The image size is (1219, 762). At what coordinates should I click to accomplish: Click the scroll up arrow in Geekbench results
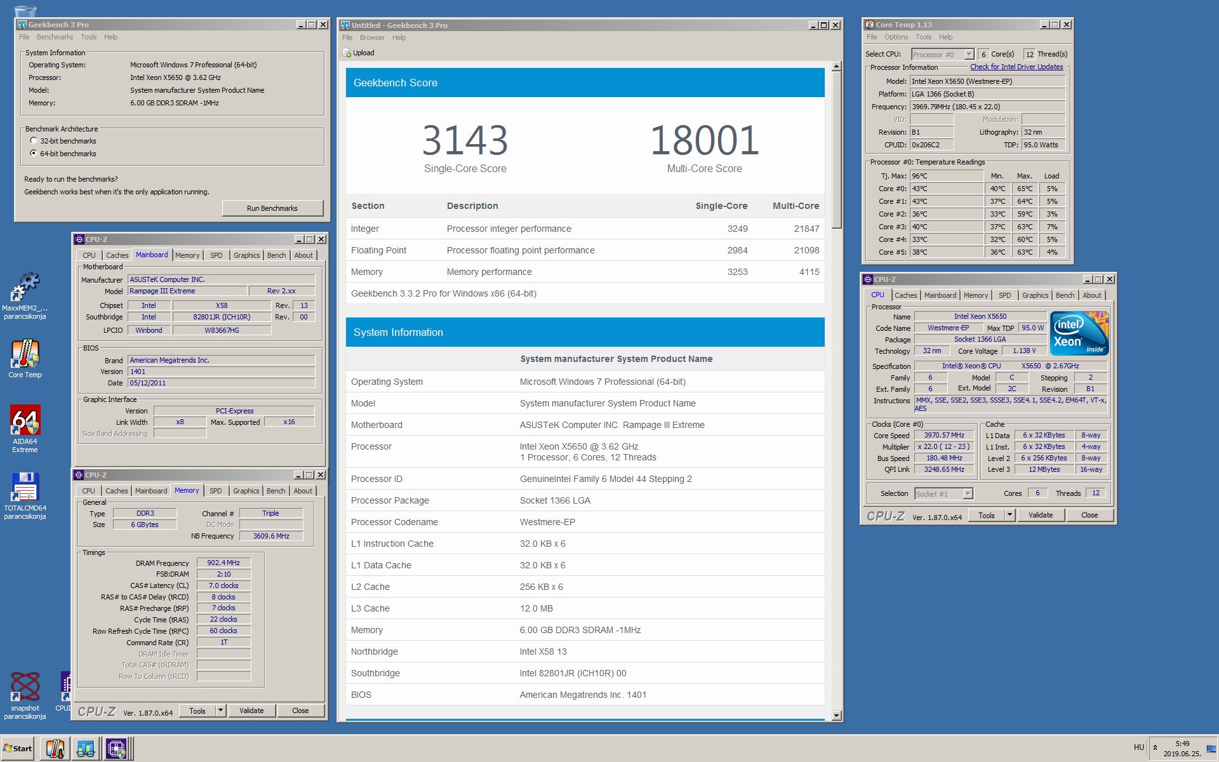coord(836,67)
